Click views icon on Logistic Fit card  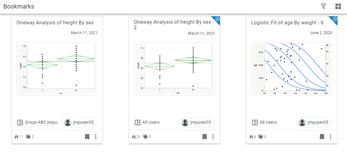click(x=251, y=137)
